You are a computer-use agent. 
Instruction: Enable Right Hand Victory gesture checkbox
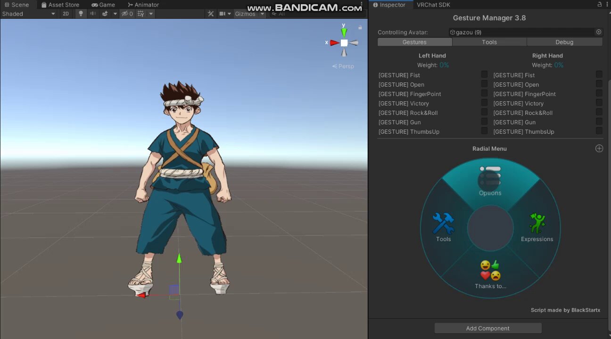tap(599, 103)
